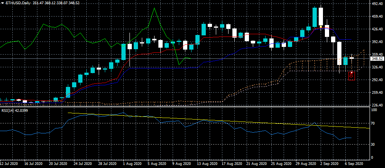Click the 1 Aug 2020 date label
Screen dimensions: 385x168
(131, 163)
